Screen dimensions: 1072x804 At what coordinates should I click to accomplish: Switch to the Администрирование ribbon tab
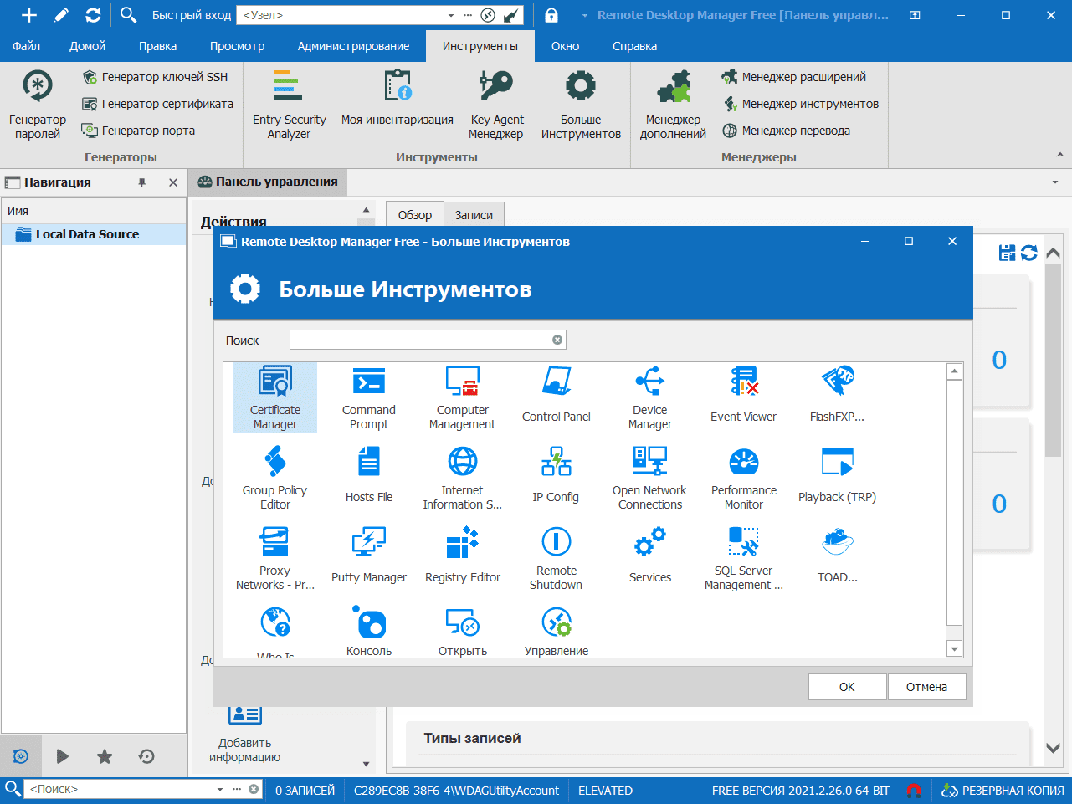(x=354, y=46)
